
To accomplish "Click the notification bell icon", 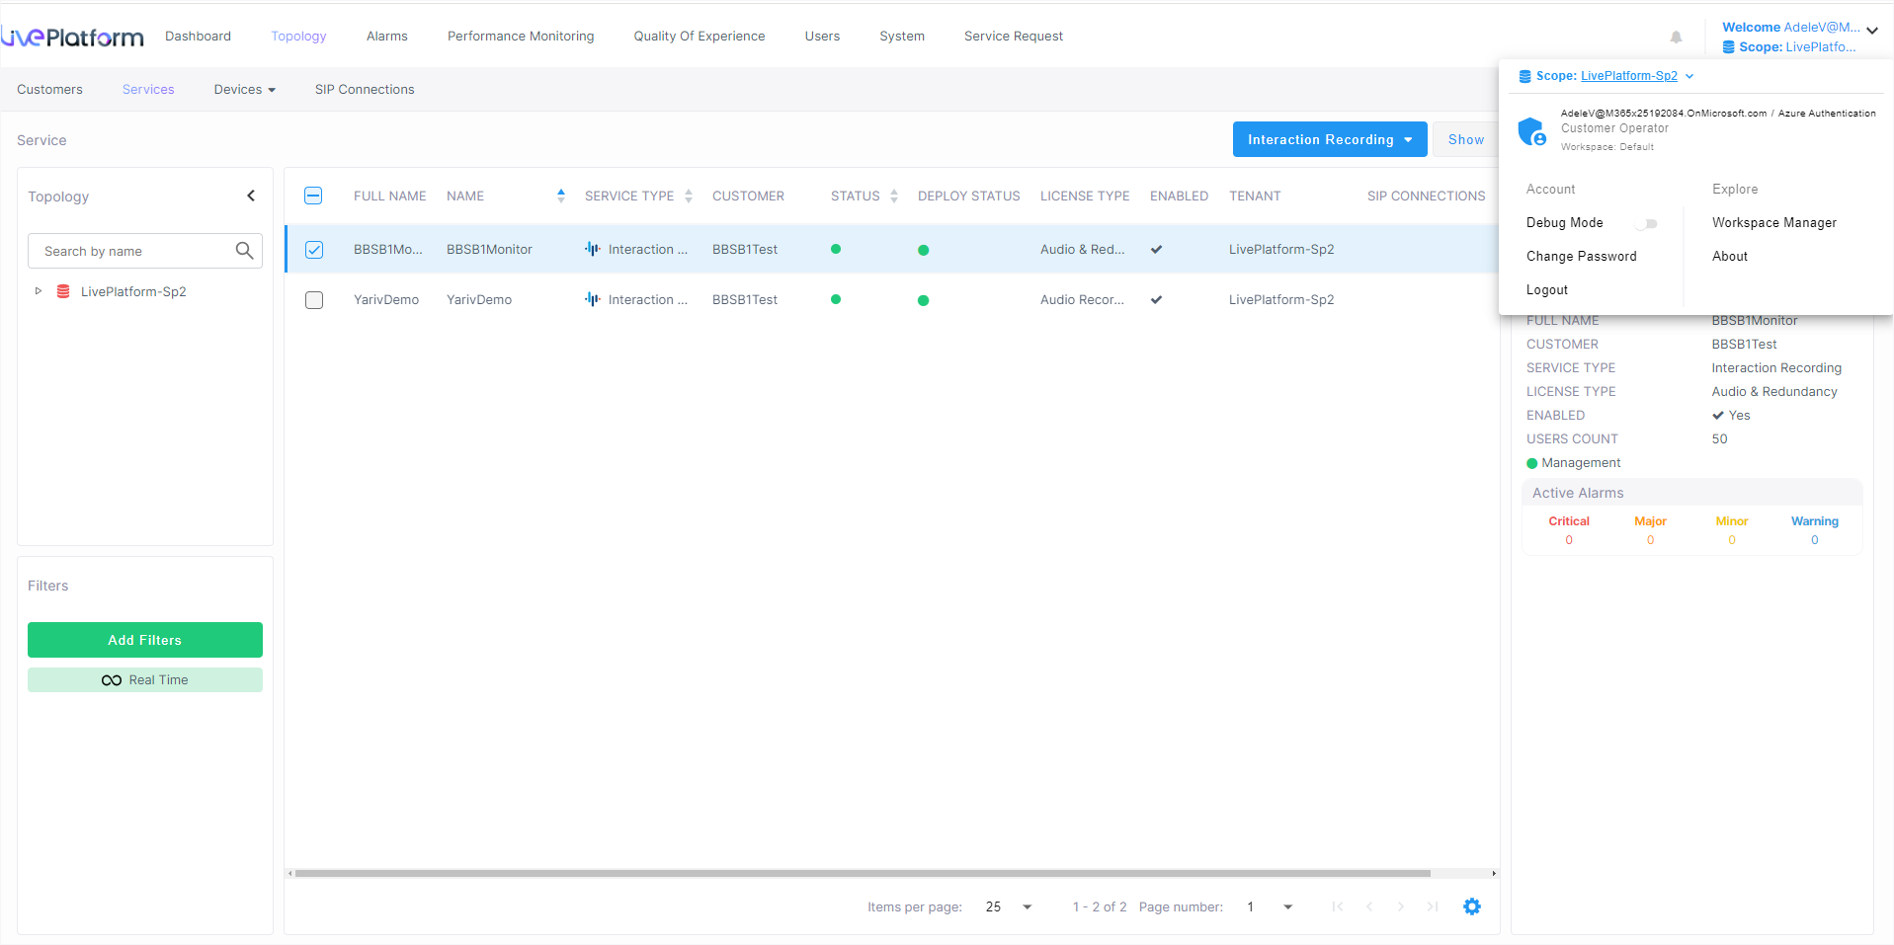I will [x=1676, y=37].
